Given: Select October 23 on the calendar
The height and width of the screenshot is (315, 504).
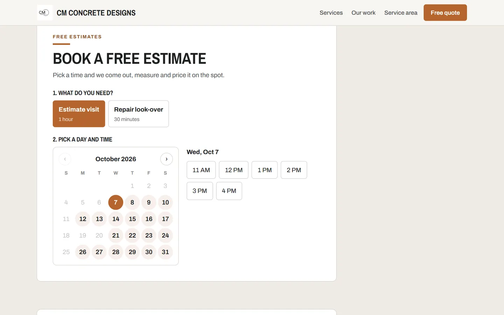Looking at the screenshot, I should (149, 235).
